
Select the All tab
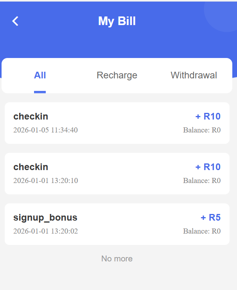(40, 75)
